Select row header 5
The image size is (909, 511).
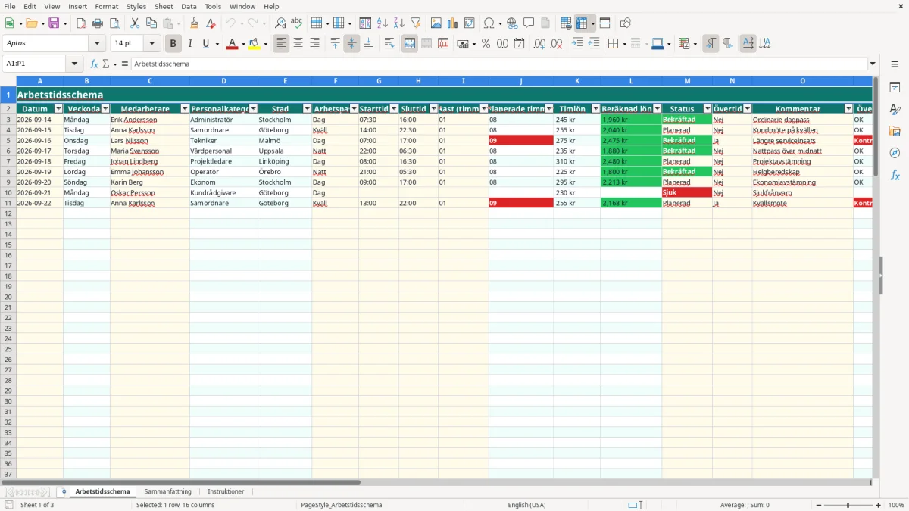point(8,141)
